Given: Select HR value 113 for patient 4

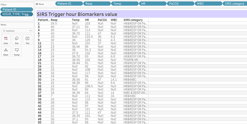Looking at the screenshot, I should [x=87, y=30].
